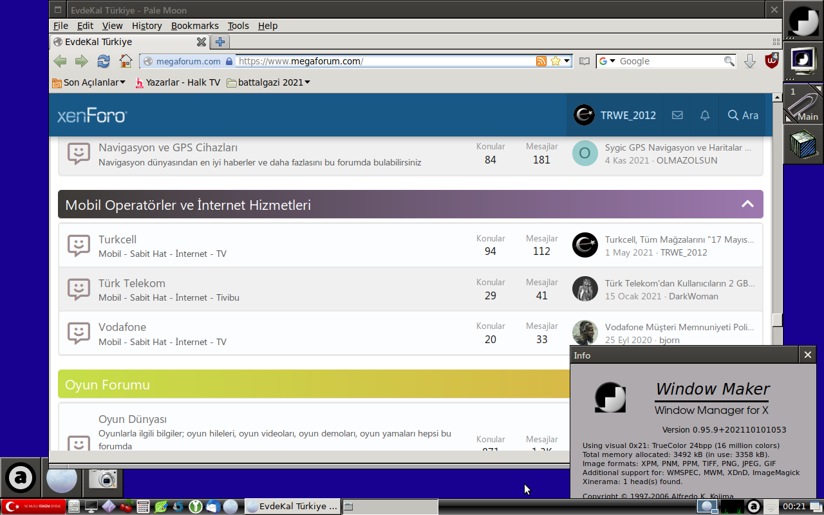Open the Yazarlar - Halk TV bookmark

coord(178,82)
